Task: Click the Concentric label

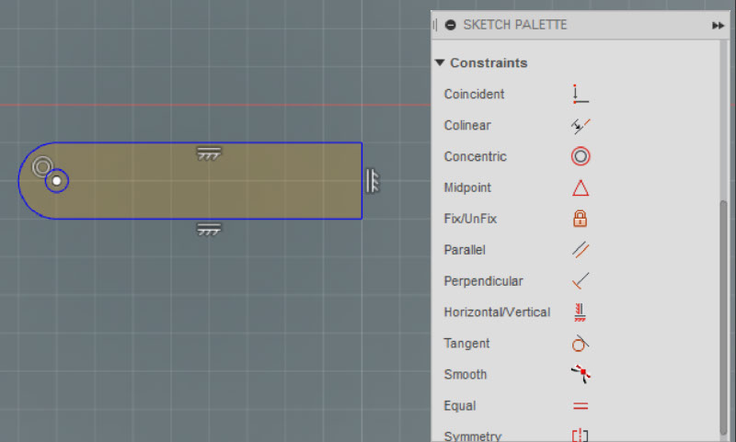Action: [475, 156]
